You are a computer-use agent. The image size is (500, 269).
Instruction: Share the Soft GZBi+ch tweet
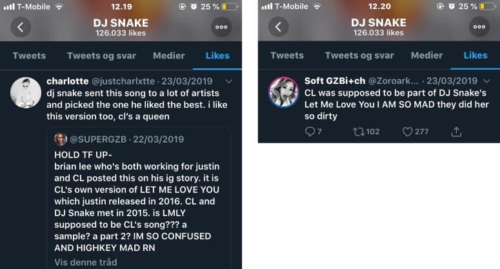point(456,132)
